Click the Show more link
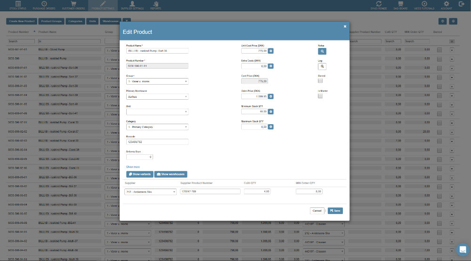471x261 pixels. (x=133, y=167)
